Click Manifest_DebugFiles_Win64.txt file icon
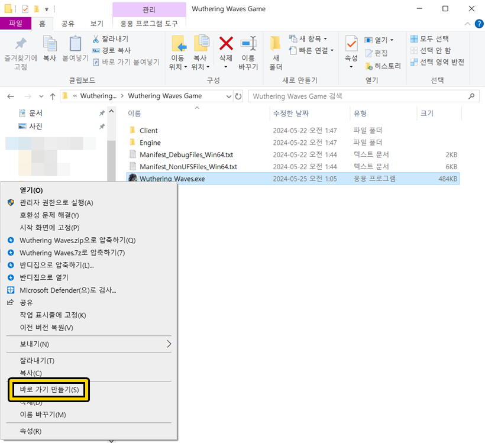The image size is (485, 443). 132,154
